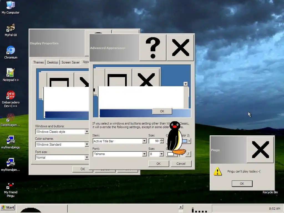The image size is (284, 213).
Task: Click the preview window's close X in Advanced Appearance
Action: tap(146, 78)
